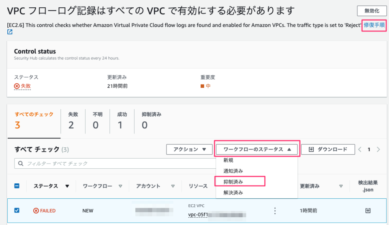Sort by the ステータス column arrow
The width and height of the screenshot is (389, 225).
[67, 186]
